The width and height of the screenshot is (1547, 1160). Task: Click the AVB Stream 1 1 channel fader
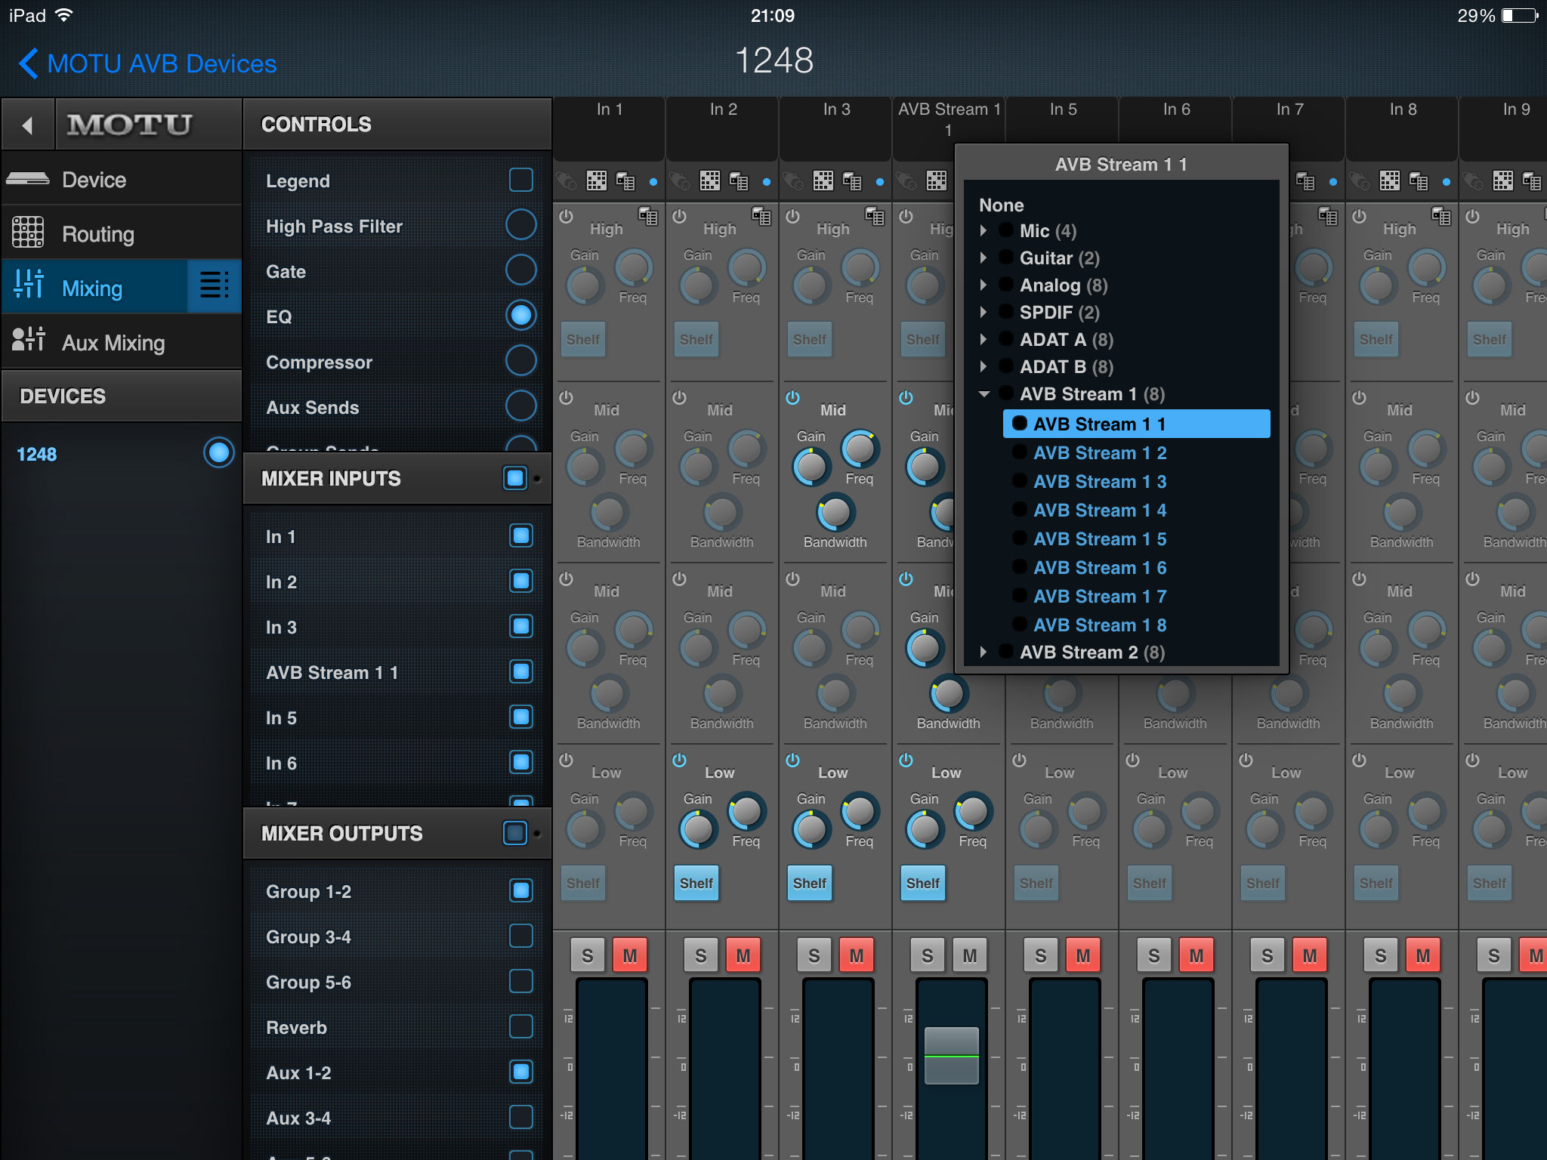[x=951, y=1055]
